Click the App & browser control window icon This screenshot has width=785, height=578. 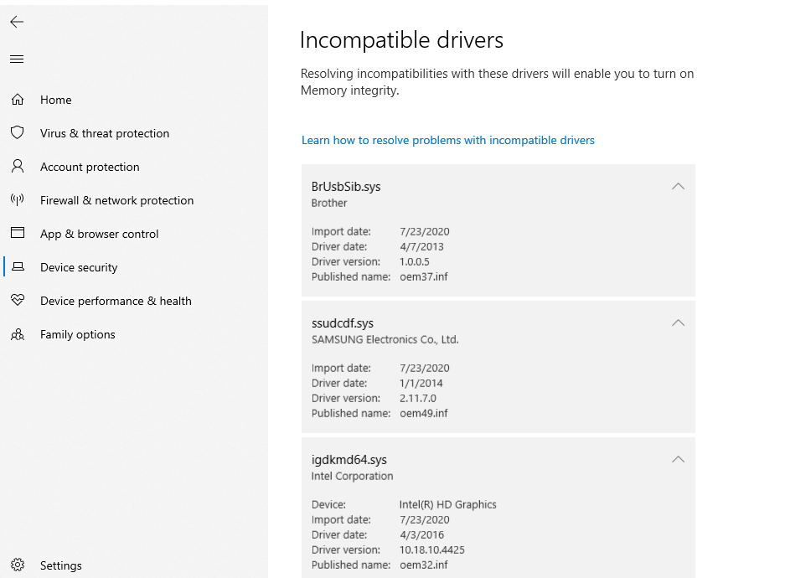(x=18, y=233)
